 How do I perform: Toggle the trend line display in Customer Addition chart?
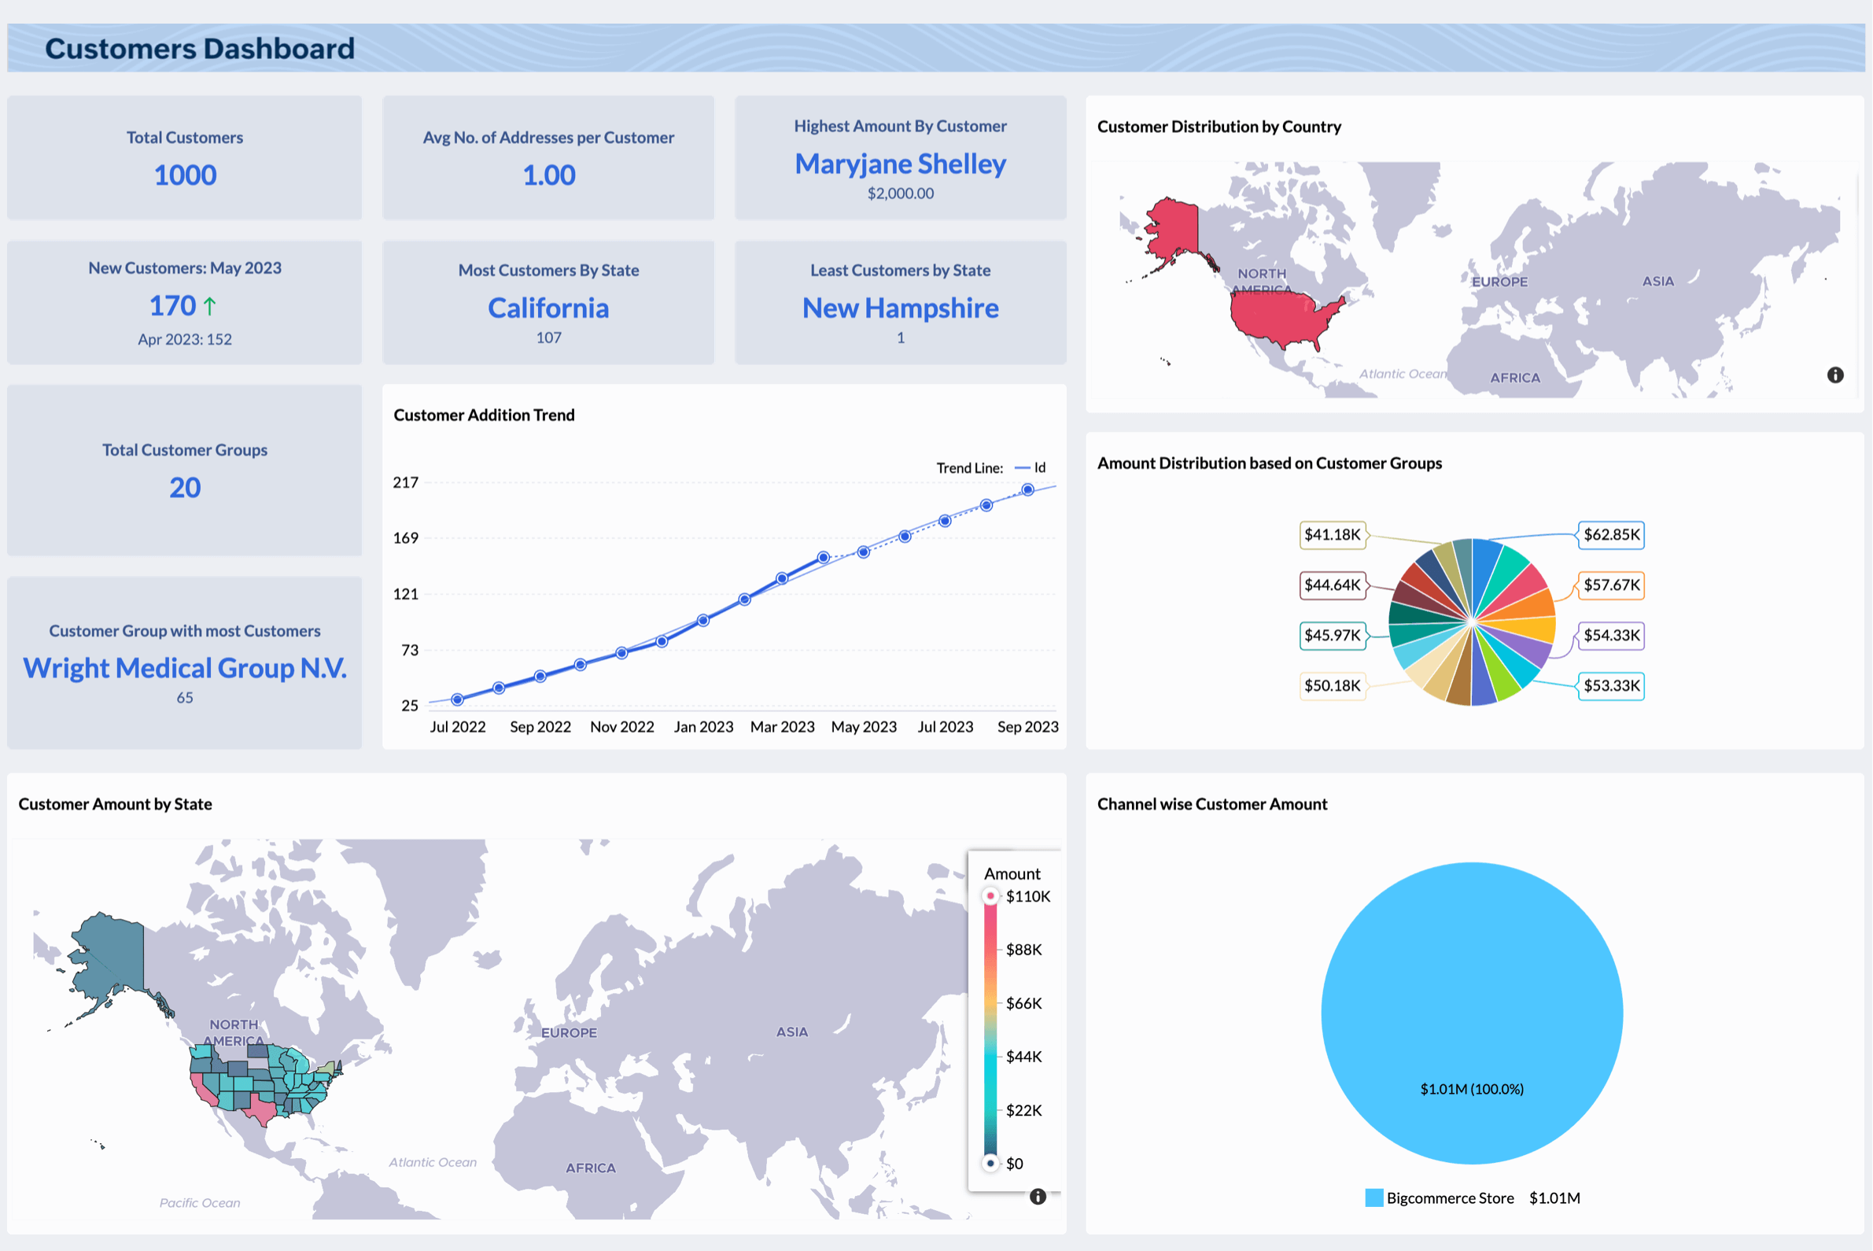point(1033,465)
